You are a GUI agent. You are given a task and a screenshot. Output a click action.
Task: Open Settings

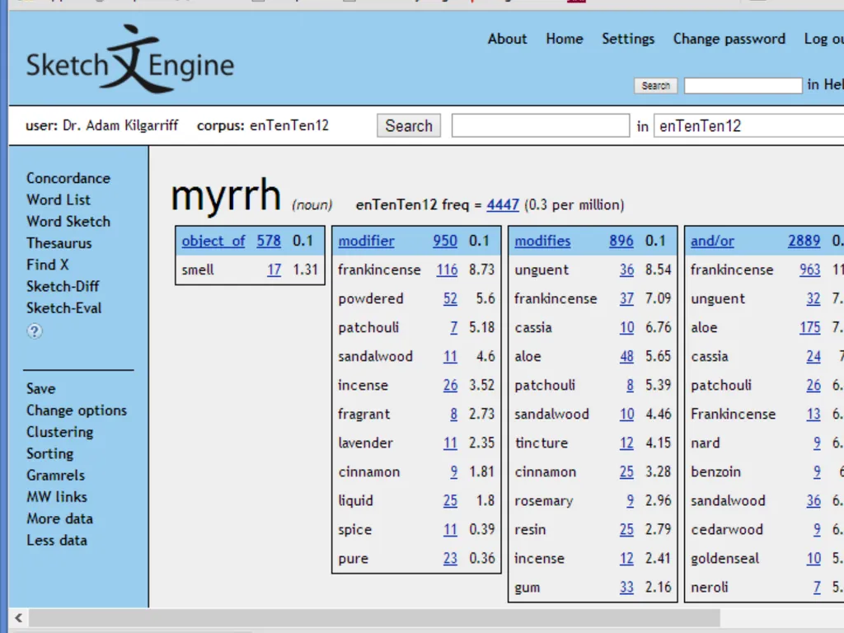point(627,39)
